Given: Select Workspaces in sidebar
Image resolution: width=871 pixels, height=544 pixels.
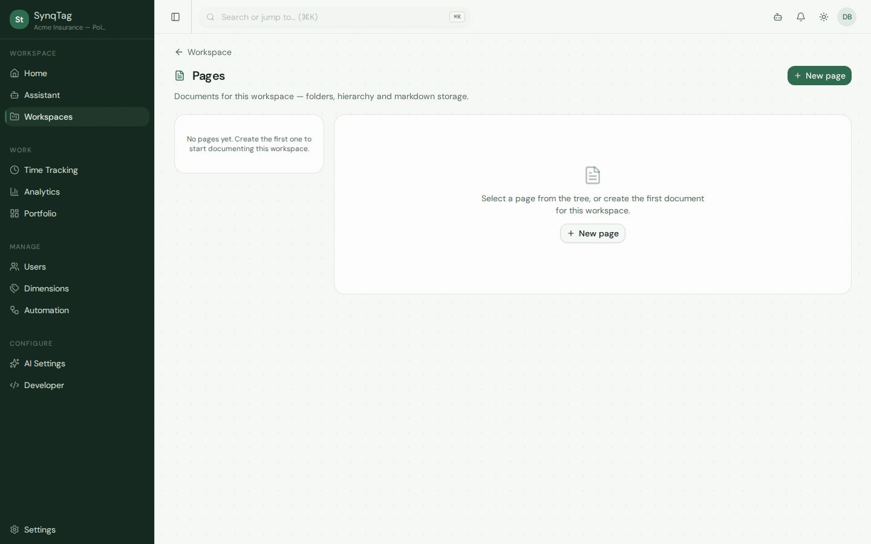Looking at the screenshot, I should point(77,117).
